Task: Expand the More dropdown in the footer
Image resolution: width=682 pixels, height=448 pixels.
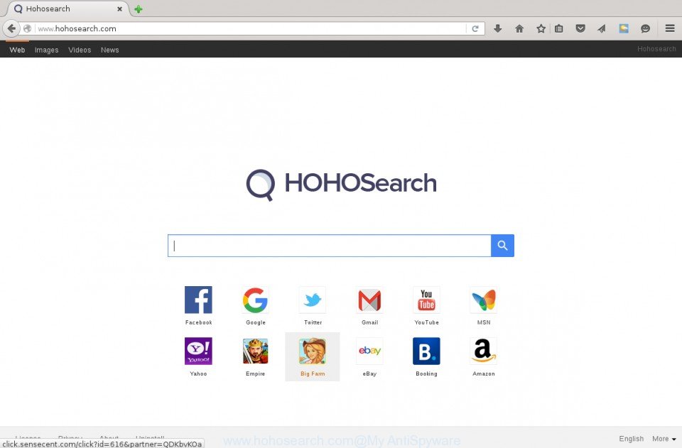Action: pyautogui.click(x=664, y=439)
